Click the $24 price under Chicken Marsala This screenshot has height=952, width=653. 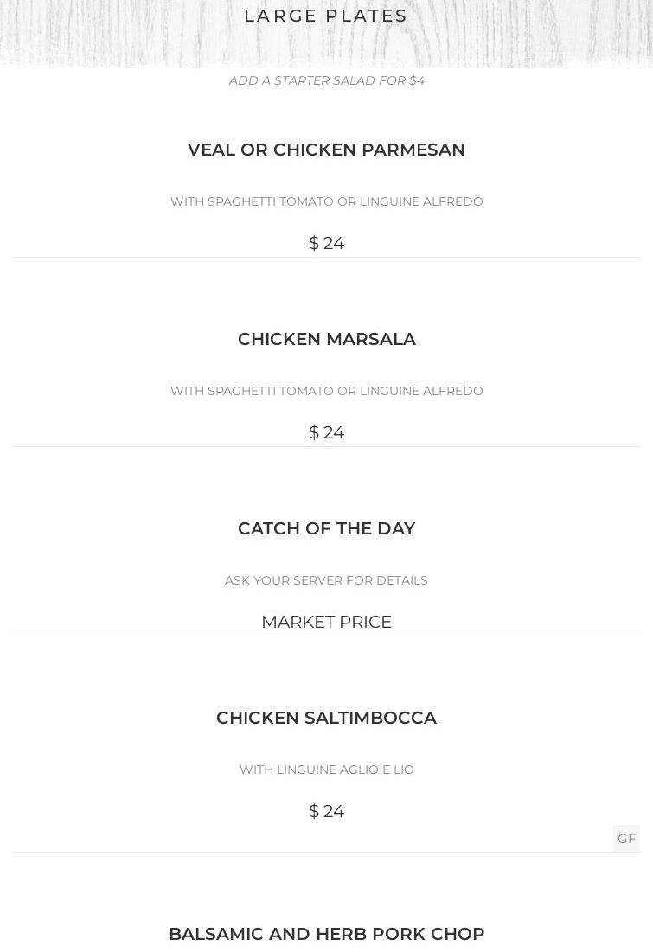point(326,432)
